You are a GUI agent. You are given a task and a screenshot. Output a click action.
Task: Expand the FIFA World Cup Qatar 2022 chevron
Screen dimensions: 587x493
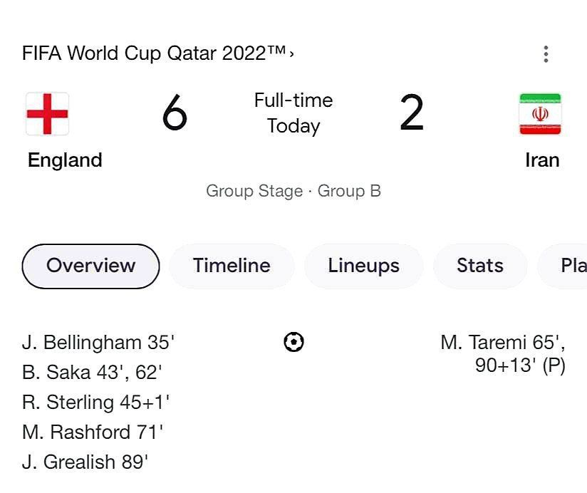(291, 54)
